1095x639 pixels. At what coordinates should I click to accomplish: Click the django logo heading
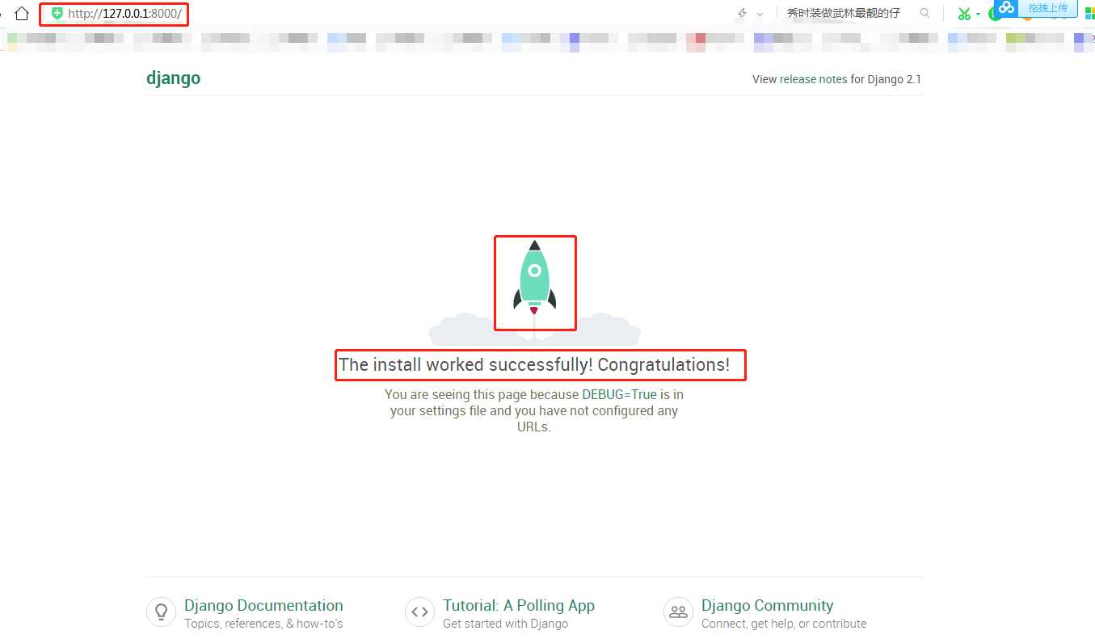click(x=173, y=78)
